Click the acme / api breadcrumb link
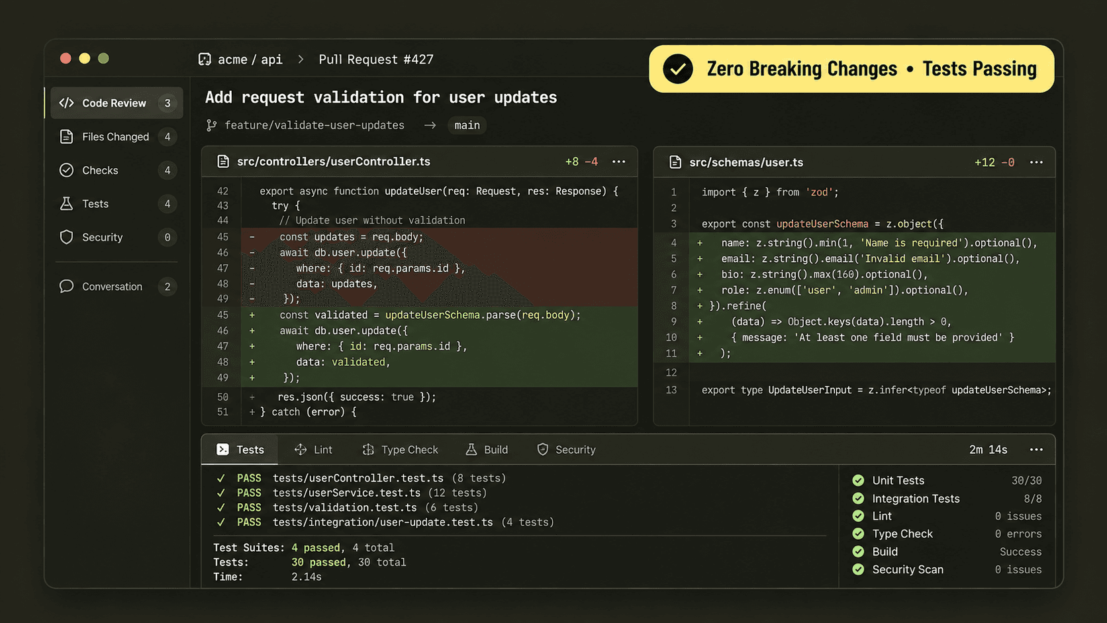This screenshot has width=1107, height=623. click(250, 60)
